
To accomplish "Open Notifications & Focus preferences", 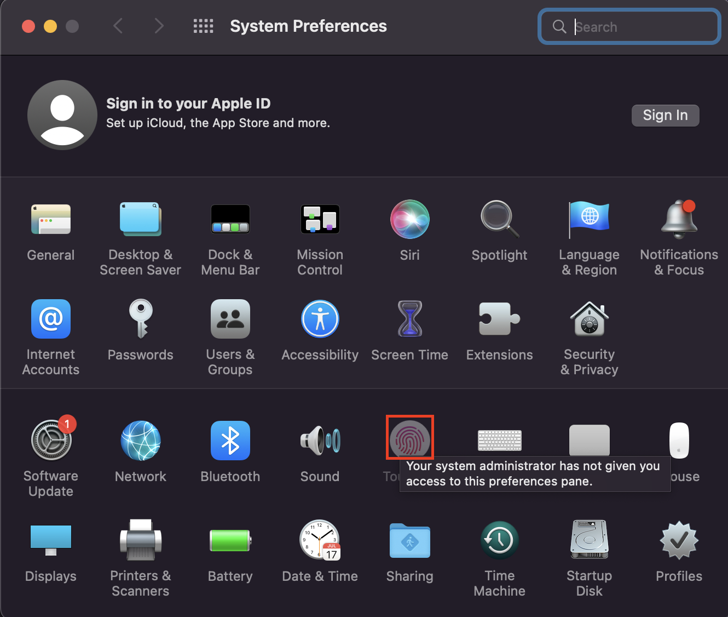I will pos(679,219).
